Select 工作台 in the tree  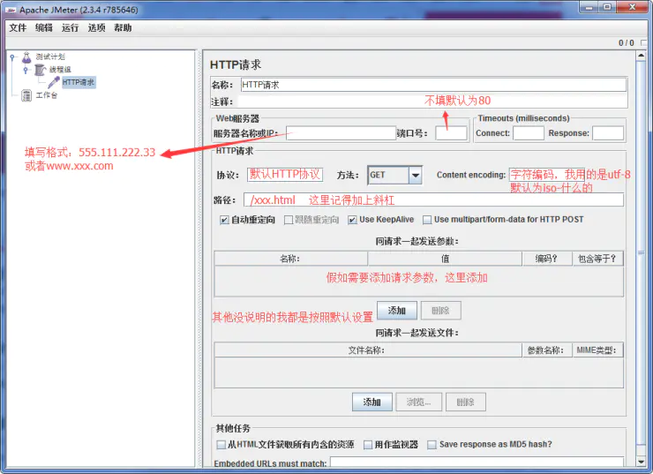[x=46, y=95]
